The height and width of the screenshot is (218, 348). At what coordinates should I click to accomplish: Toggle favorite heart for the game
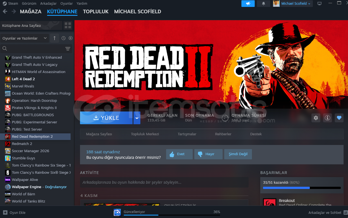[339, 118]
